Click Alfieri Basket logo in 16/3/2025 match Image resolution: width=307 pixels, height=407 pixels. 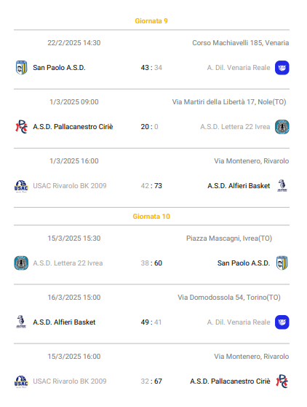(x=21, y=322)
